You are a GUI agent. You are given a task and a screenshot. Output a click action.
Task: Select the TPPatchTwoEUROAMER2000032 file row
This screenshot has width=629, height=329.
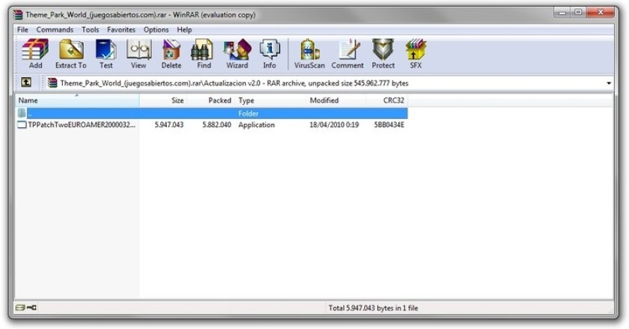click(x=212, y=125)
